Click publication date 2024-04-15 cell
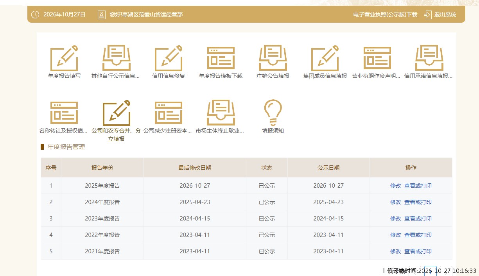This screenshot has width=479, height=276. click(328, 219)
